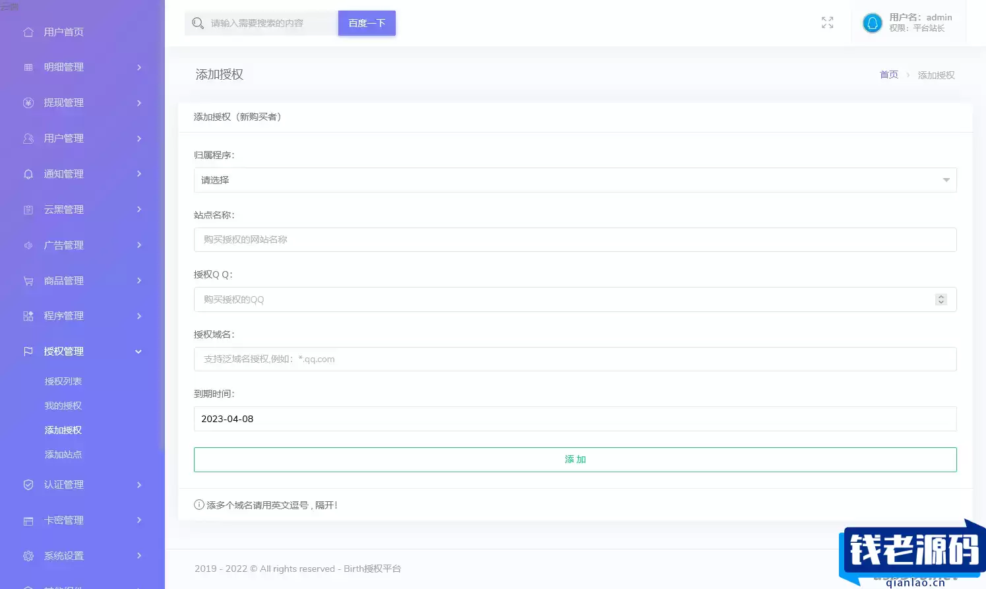Click the 用户名: admin label

[x=921, y=17]
